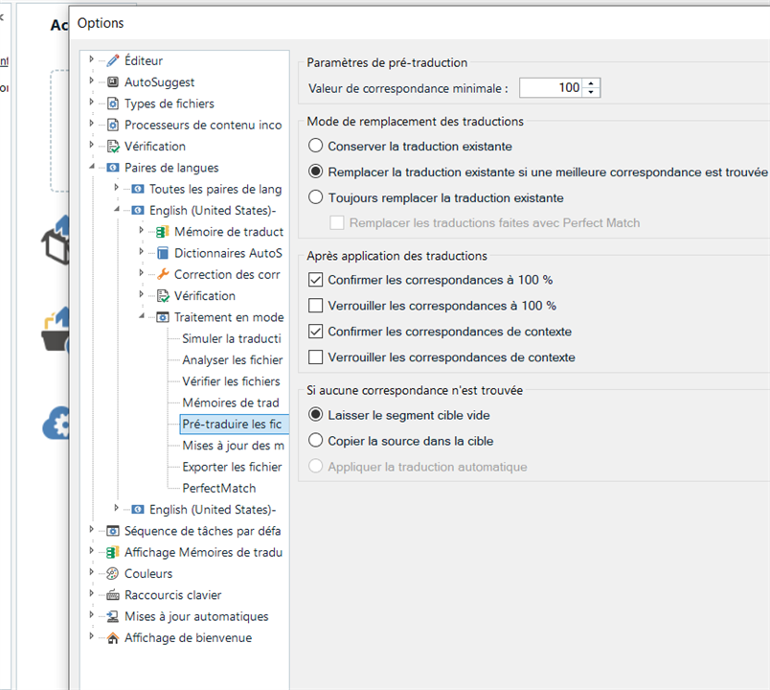Expand Toutes les paires de langues
Viewport: 770px width, 690px height.
pos(117,187)
